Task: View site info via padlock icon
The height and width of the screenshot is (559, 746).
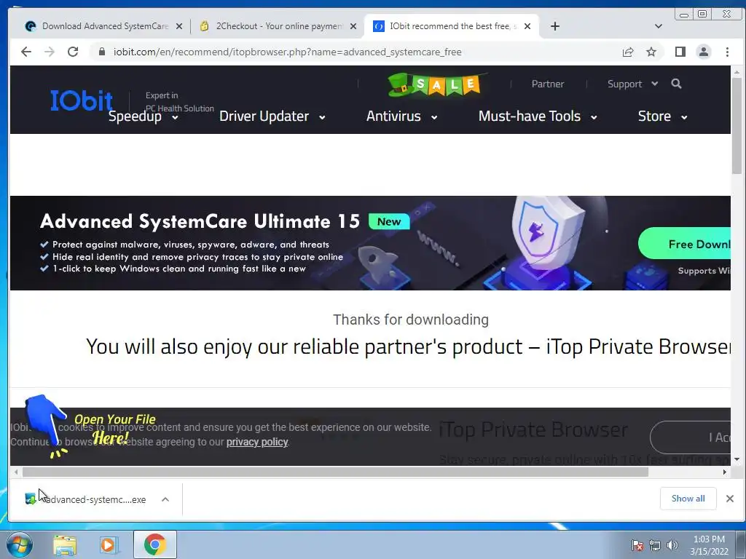Action: [x=102, y=52]
